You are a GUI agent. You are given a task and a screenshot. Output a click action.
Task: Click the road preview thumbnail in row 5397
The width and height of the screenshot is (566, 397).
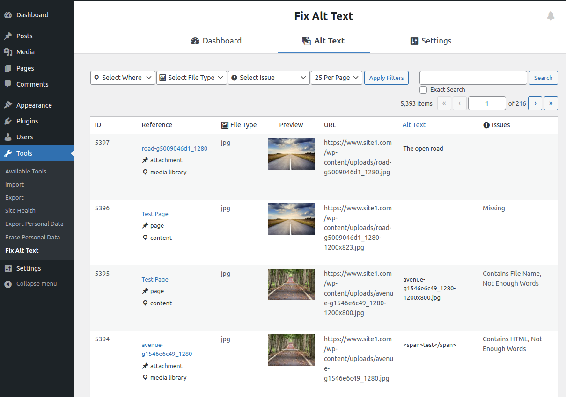point(291,154)
